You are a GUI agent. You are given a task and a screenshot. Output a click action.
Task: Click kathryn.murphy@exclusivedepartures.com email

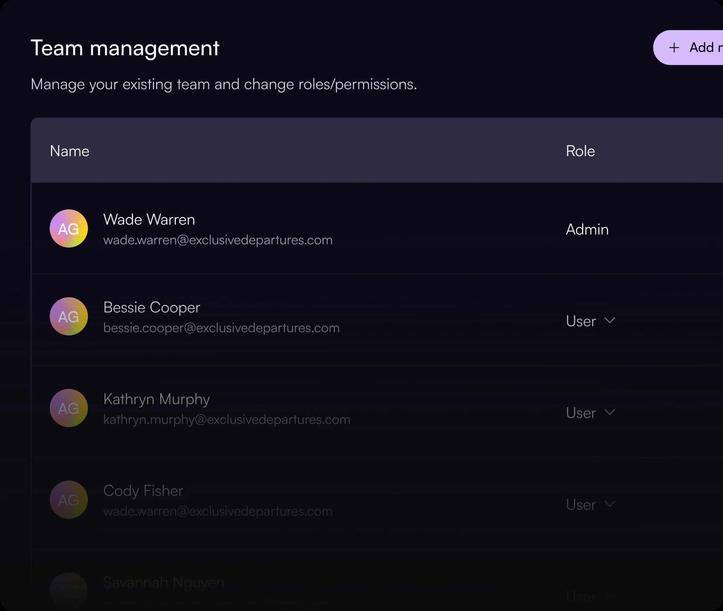pos(227,420)
